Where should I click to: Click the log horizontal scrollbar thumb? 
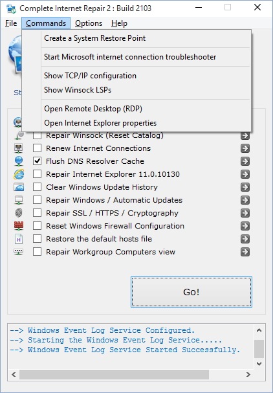pyautogui.click(x=115, y=375)
